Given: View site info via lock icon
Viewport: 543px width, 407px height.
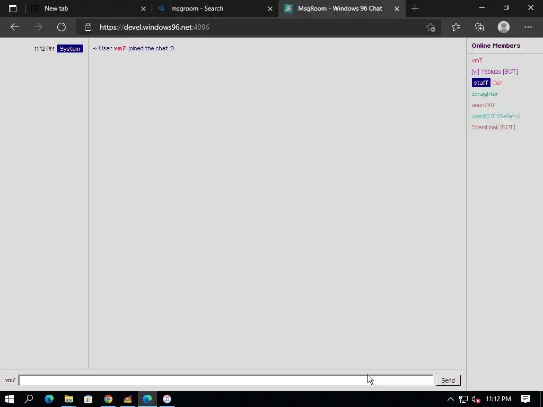Looking at the screenshot, I should click(x=88, y=27).
